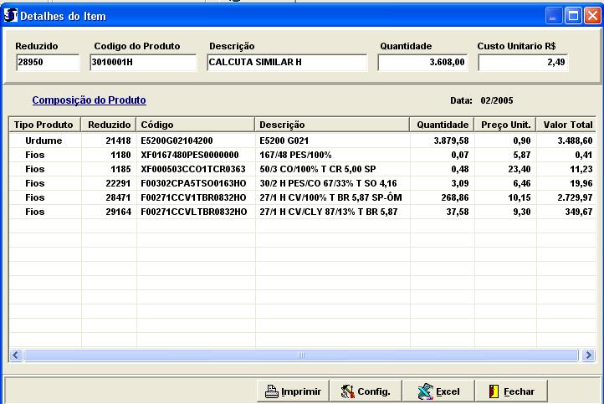Click the window title bar app icon
Viewport: 604px width, 404px height.
pyautogui.click(x=11, y=16)
